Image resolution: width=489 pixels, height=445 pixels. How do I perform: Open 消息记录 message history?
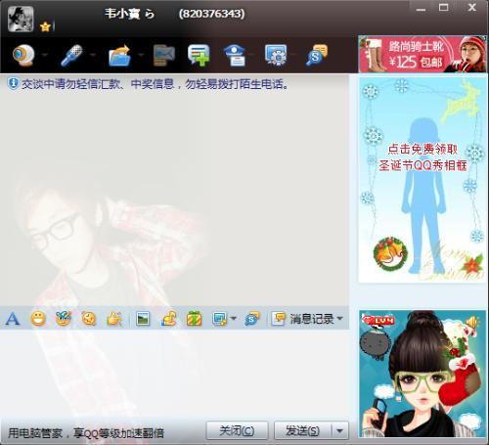tap(302, 319)
